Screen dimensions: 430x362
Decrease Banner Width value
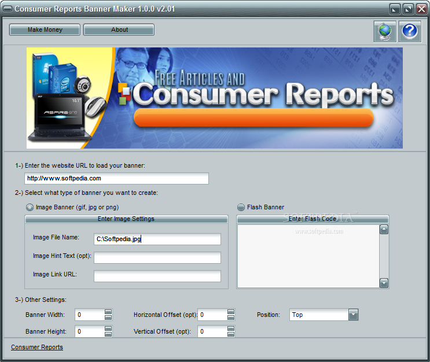tap(108, 317)
